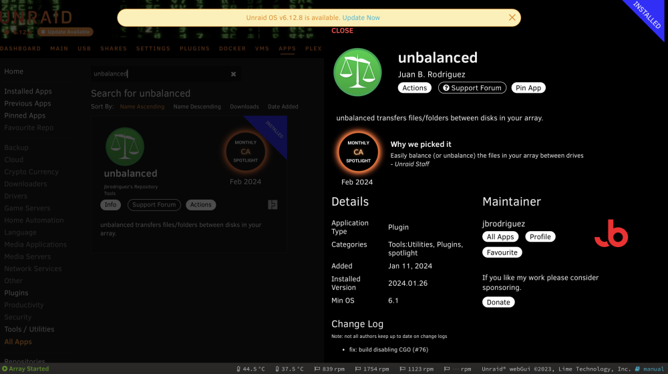Sort results by Name Ascending
The height and width of the screenshot is (374, 668).
(x=142, y=106)
